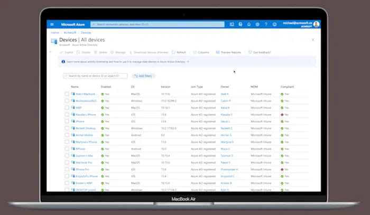This screenshot has width=370, height=215.
Task: Go to Home in the breadcrumb
Action: pyautogui.click(x=55, y=33)
